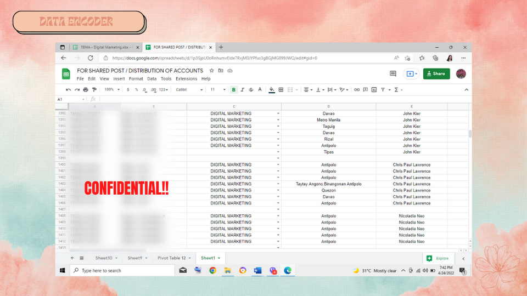Collapse the toolbar with the up chevron
This screenshot has height=296, width=527.
[x=466, y=89]
